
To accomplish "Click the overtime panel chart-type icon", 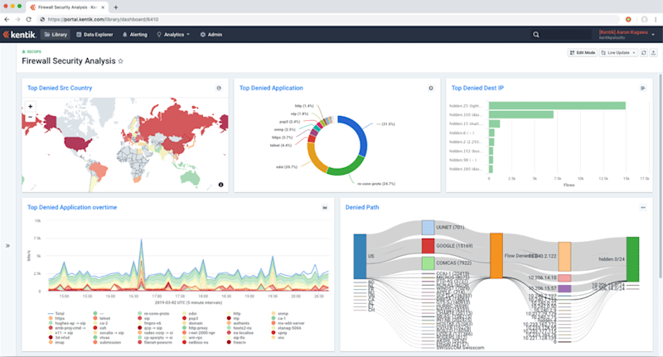I will point(325,207).
